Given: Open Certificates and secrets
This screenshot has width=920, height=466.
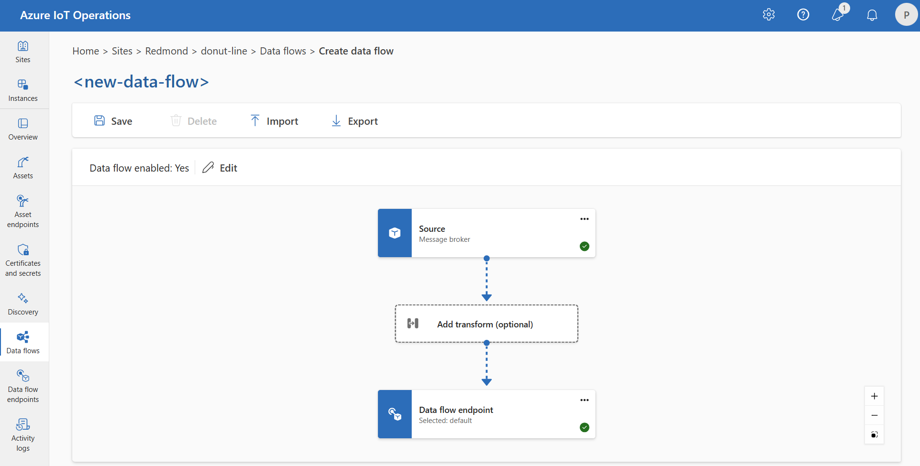Looking at the screenshot, I should 22,260.
